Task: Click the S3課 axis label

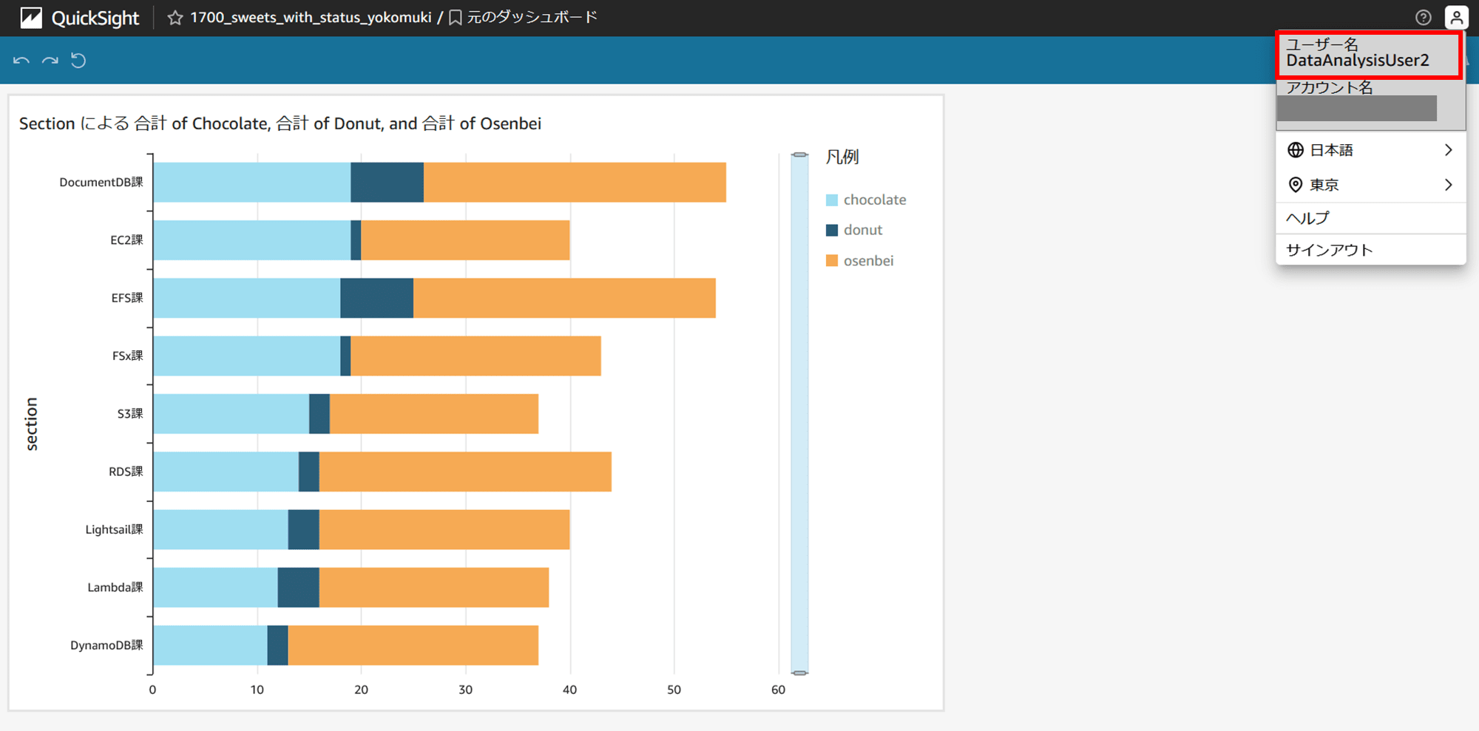Action: [x=130, y=413]
